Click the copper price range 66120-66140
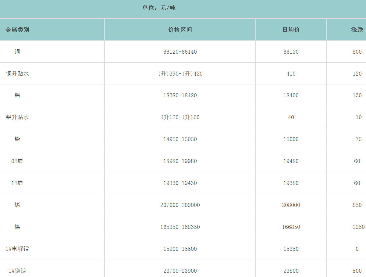The image size is (366, 277). click(x=180, y=52)
